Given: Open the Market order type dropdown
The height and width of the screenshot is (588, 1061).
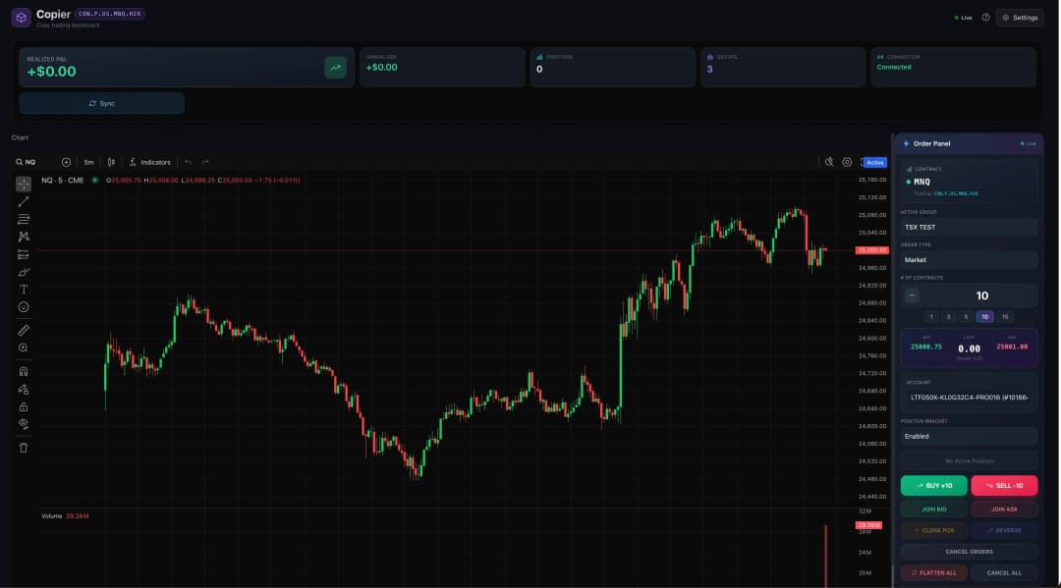Looking at the screenshot, I should coord(969,259).
